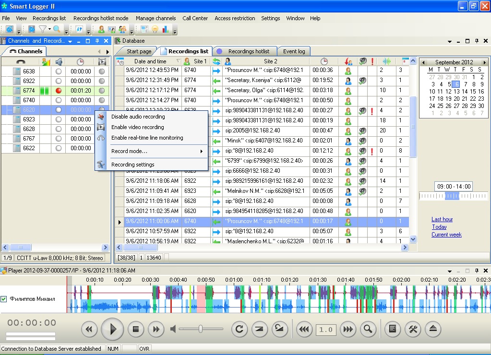Click the filter funnel icon in toolbar

[43, 30]
